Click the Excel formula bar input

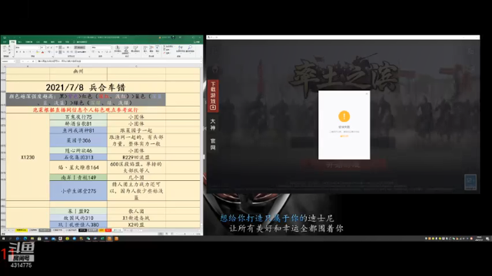(119, 61)
